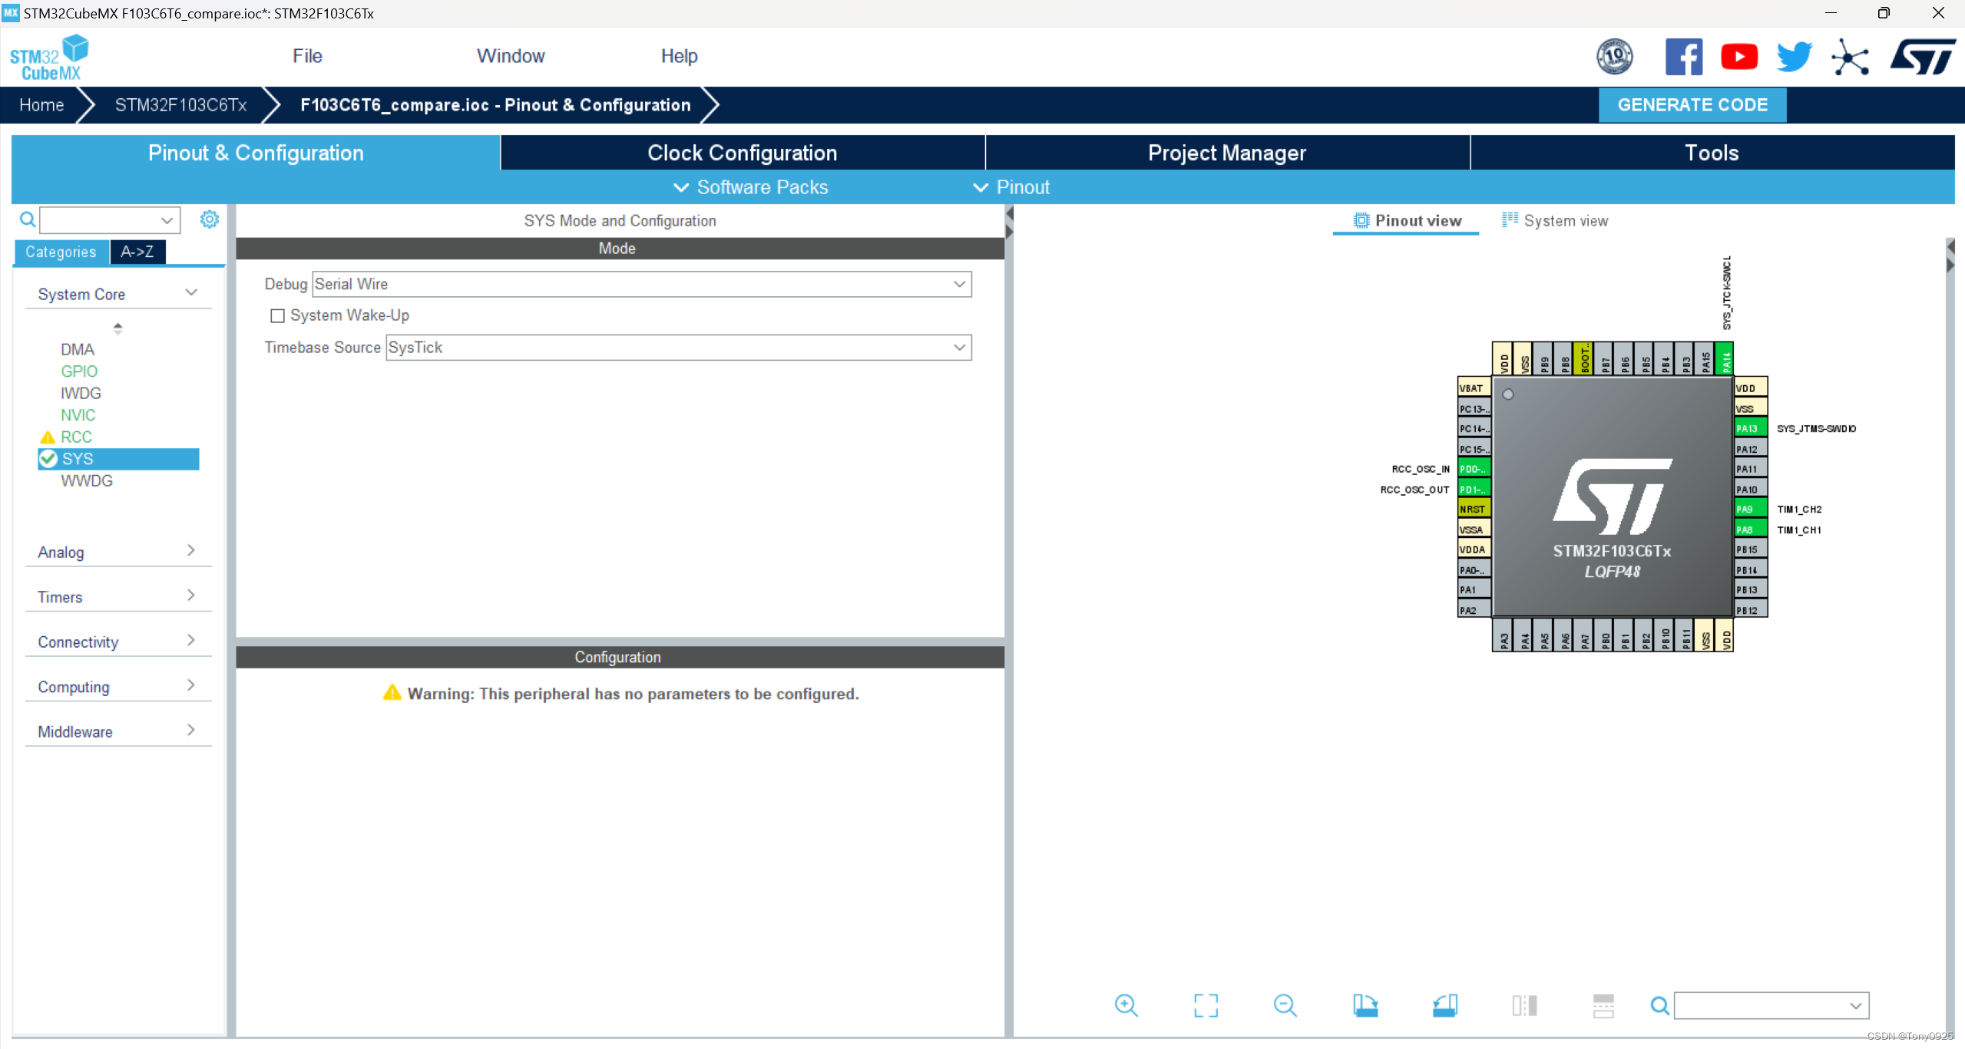
Task: Select the BOOT0 pin on the chip
Action: pyautogui.click(x=1583, y=358)
